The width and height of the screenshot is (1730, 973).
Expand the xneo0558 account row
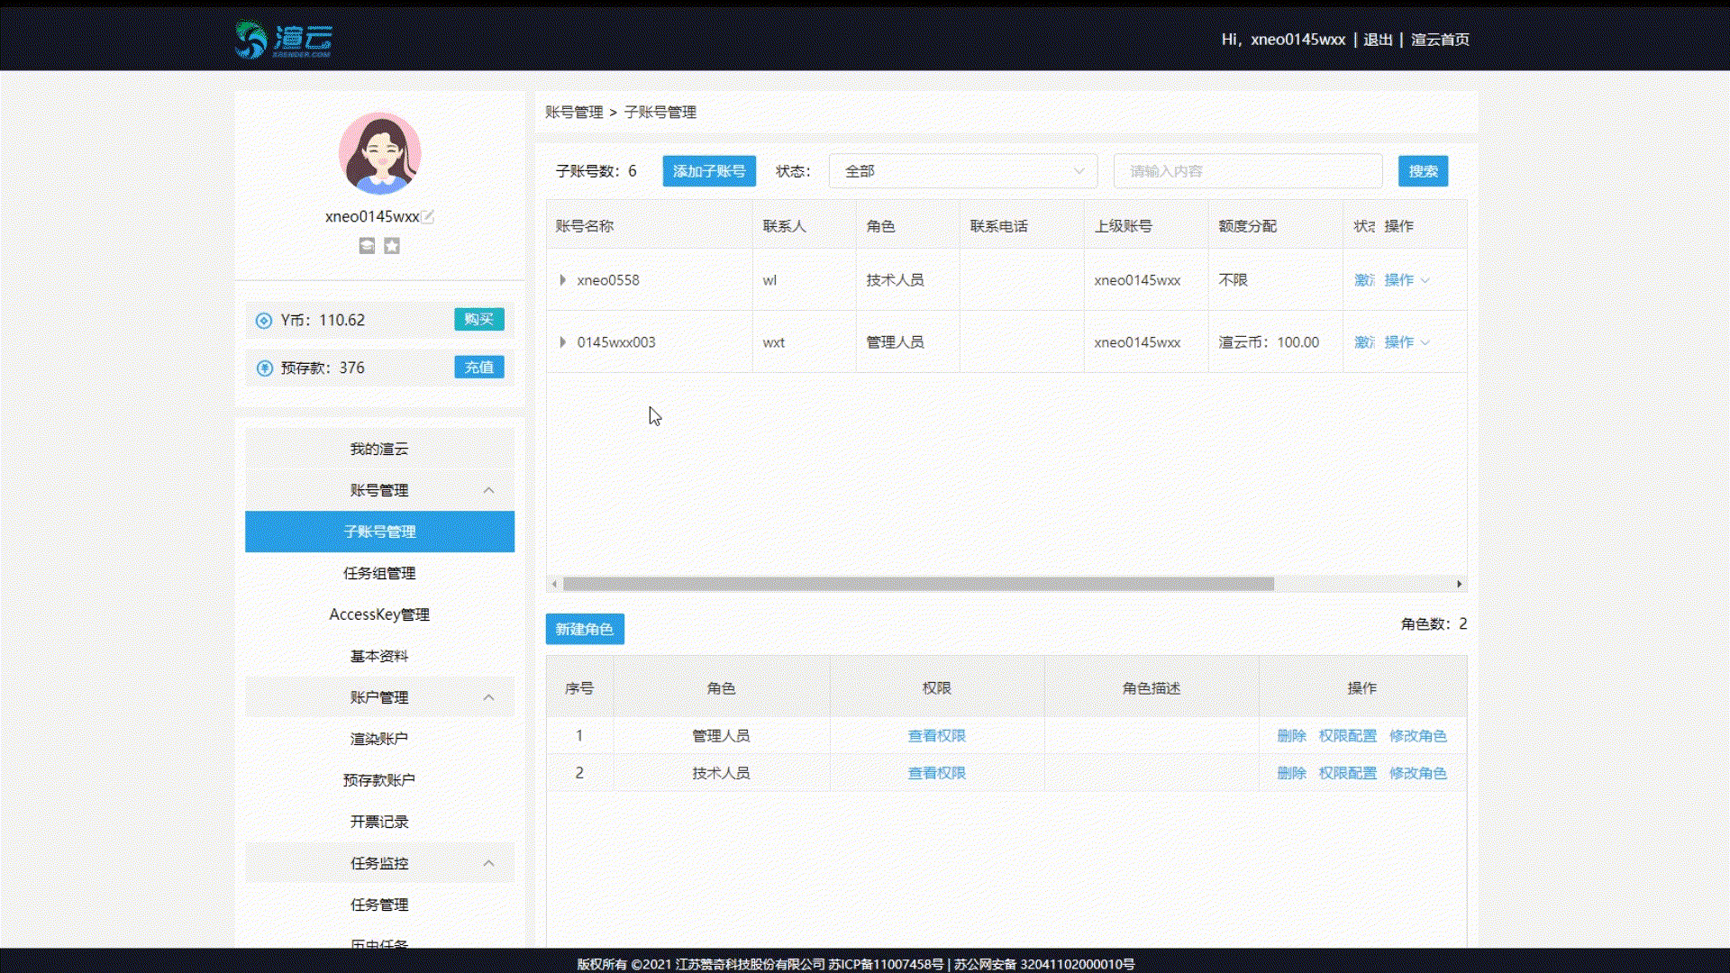click(x=563, y=280)
